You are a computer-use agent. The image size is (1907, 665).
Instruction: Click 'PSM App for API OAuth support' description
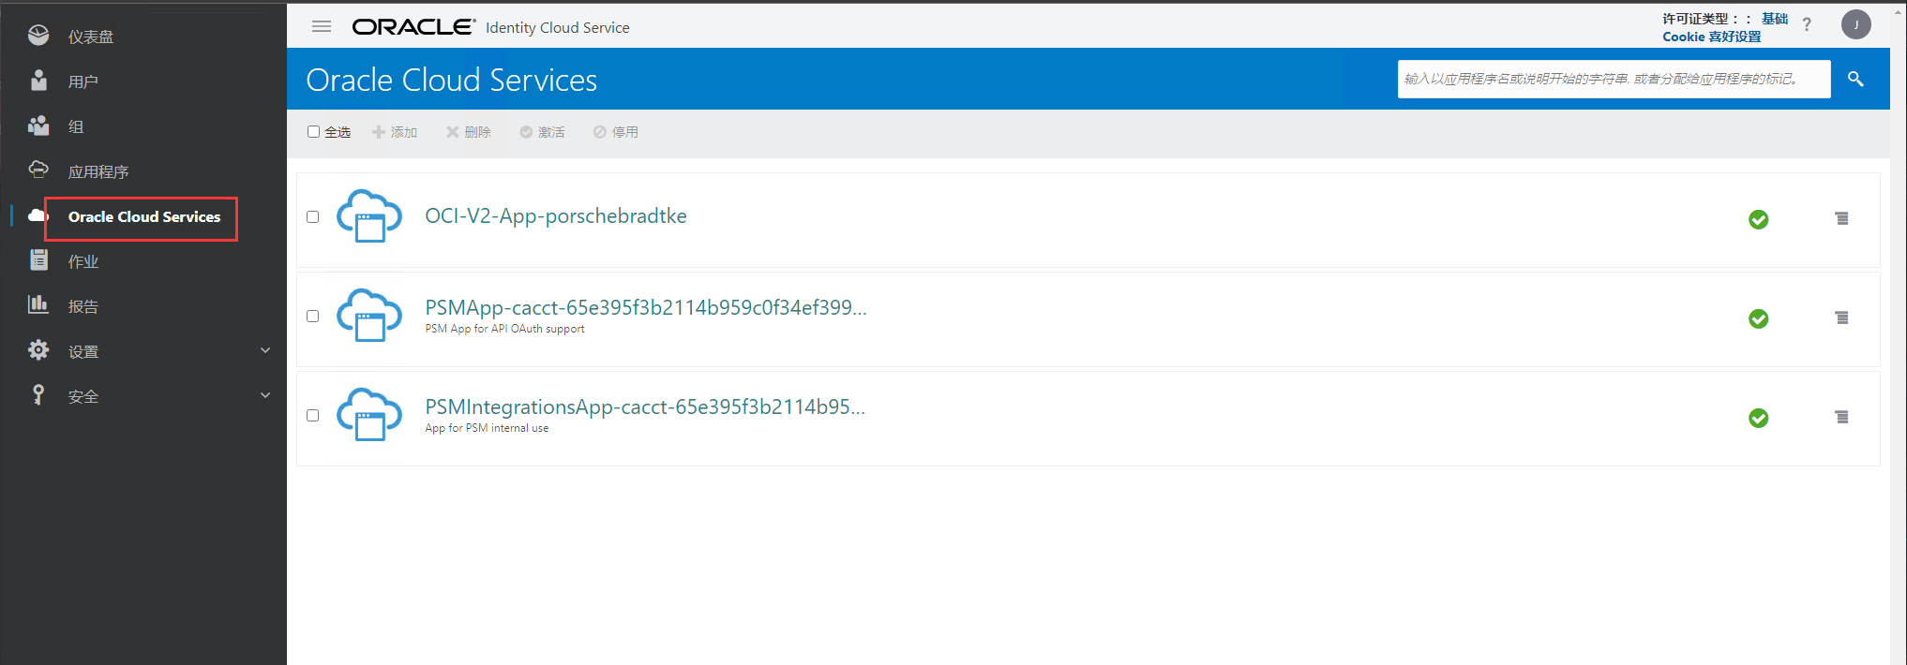point(504,329)
